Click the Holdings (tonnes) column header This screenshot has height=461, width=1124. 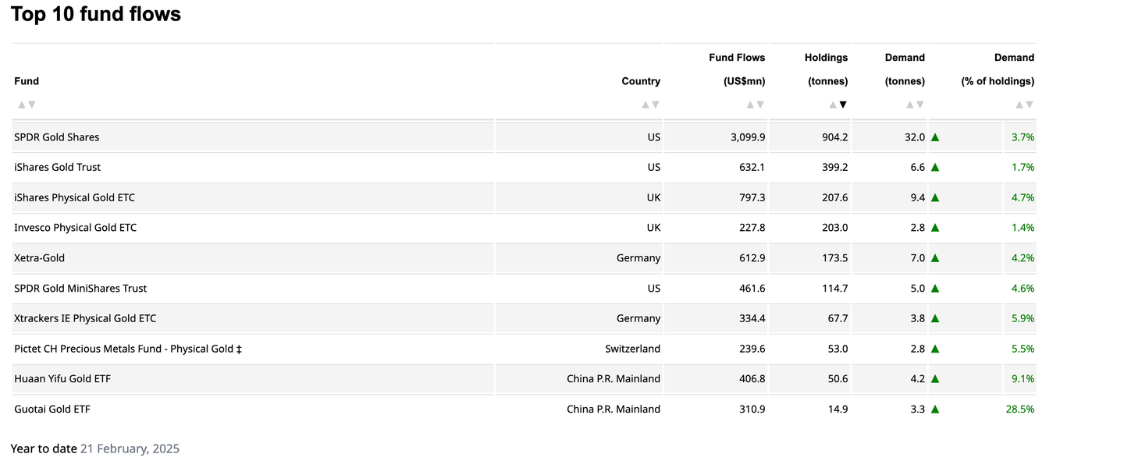(x=826, y=69)
